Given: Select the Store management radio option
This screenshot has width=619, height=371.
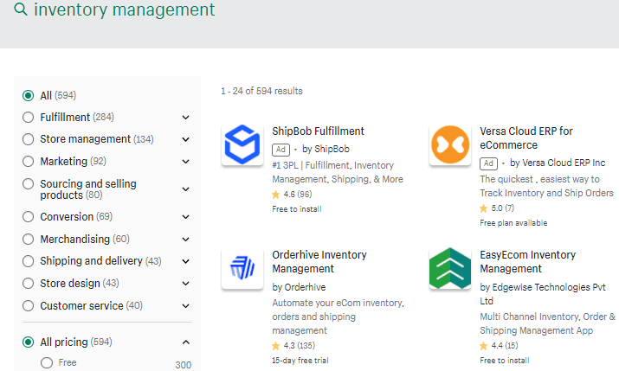Looking at the screenshot, I should click(28, 139).
